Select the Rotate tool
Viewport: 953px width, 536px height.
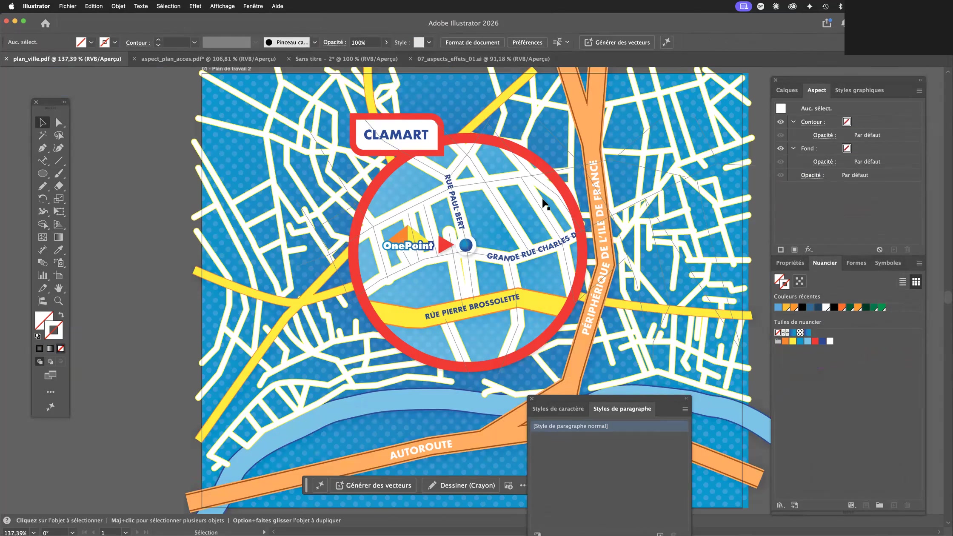(x=43, y=199)
